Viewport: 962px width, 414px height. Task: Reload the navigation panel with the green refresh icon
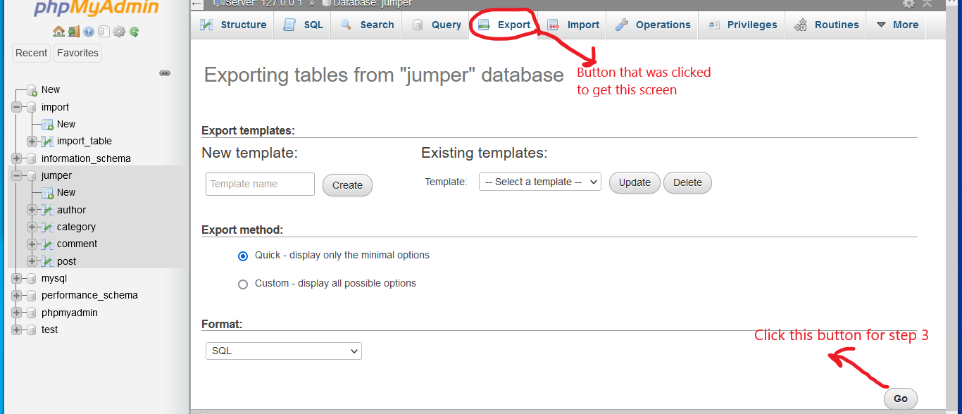pyautogui.click(x=134, y=32)
